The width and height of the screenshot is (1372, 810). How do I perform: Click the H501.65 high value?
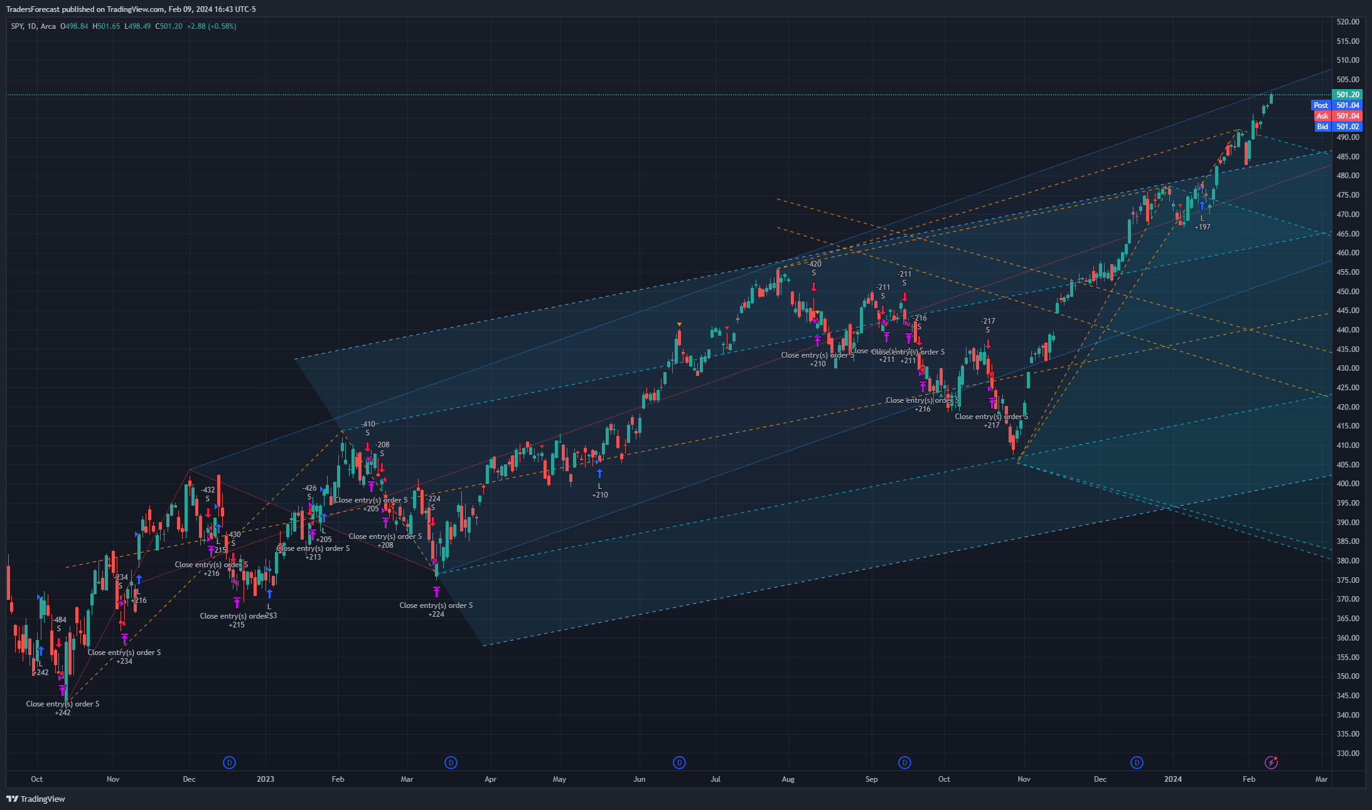click(106, 26)
